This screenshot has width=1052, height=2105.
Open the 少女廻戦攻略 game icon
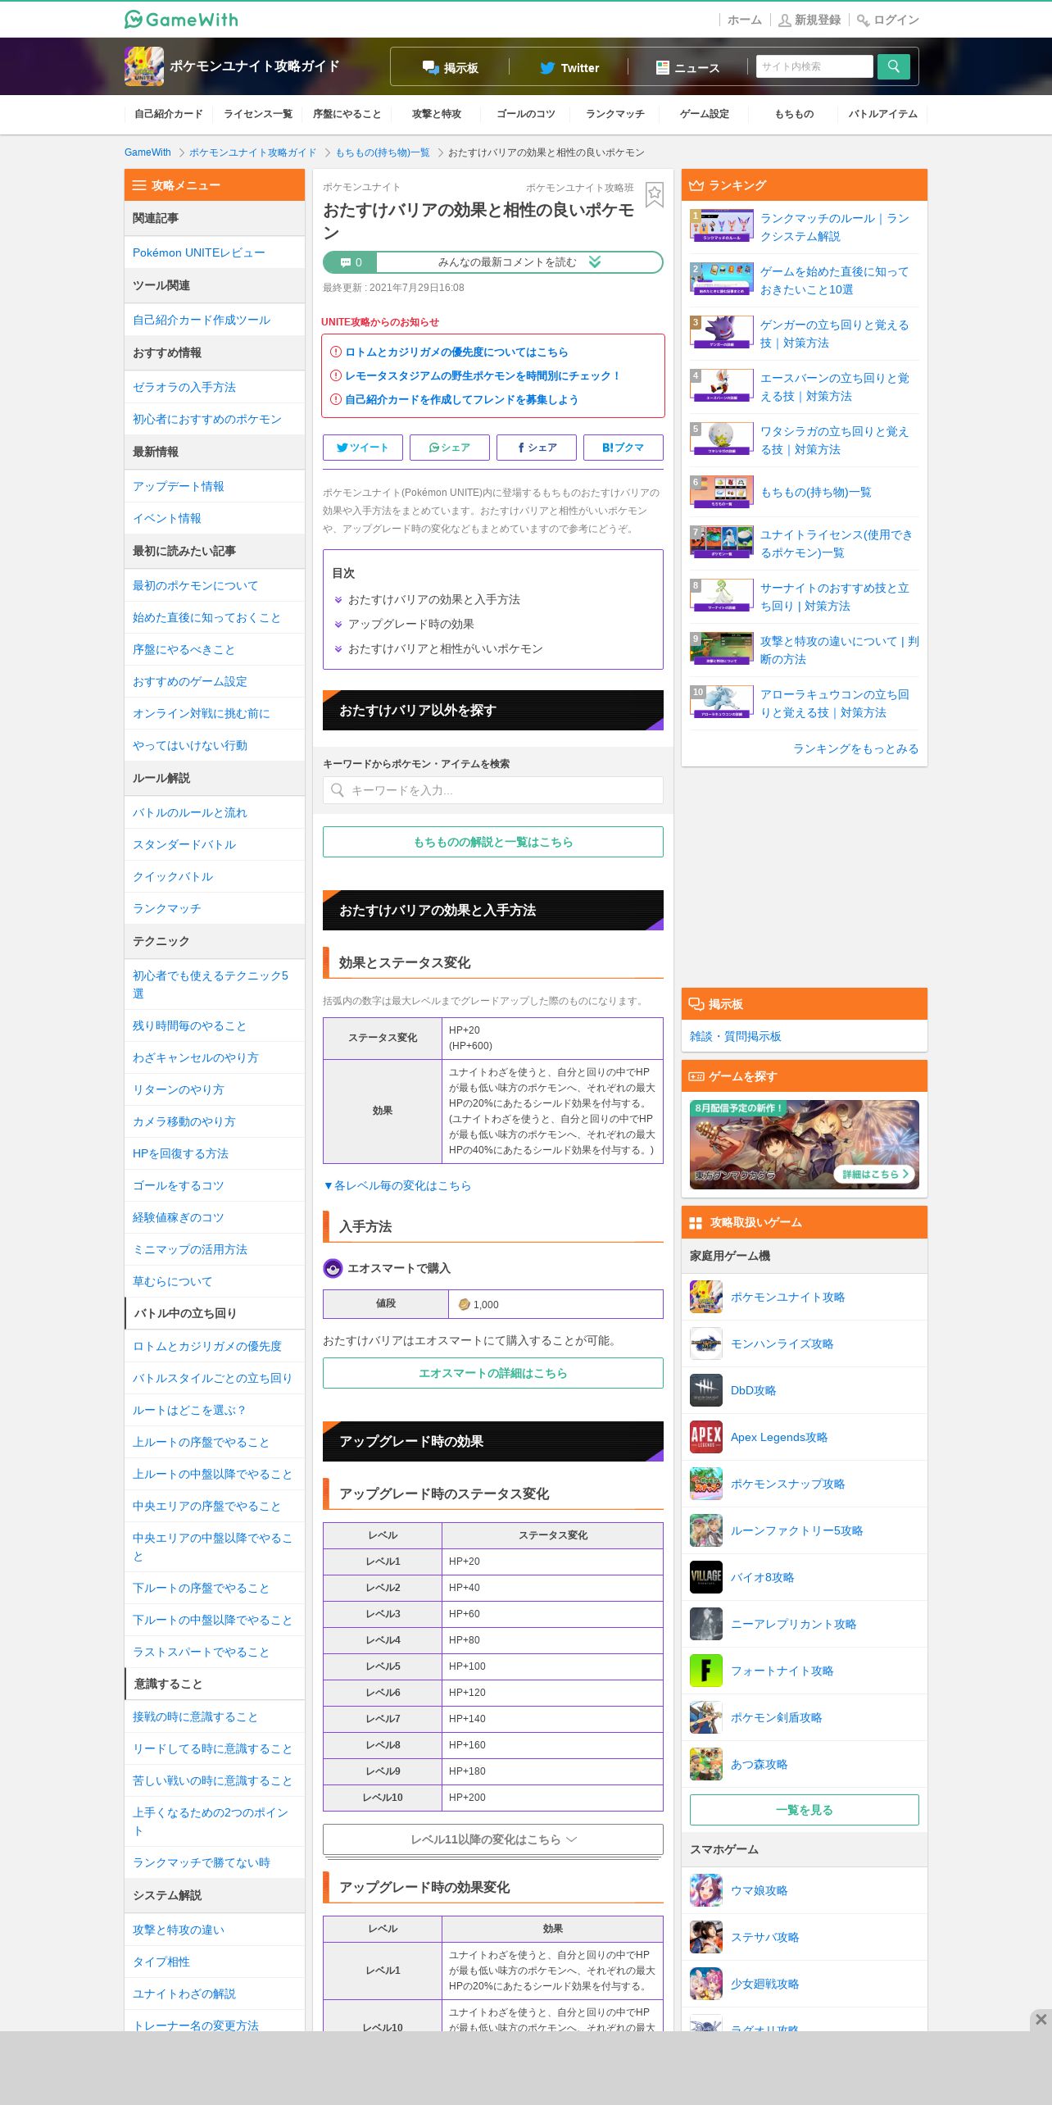[x=706, y=1984]
